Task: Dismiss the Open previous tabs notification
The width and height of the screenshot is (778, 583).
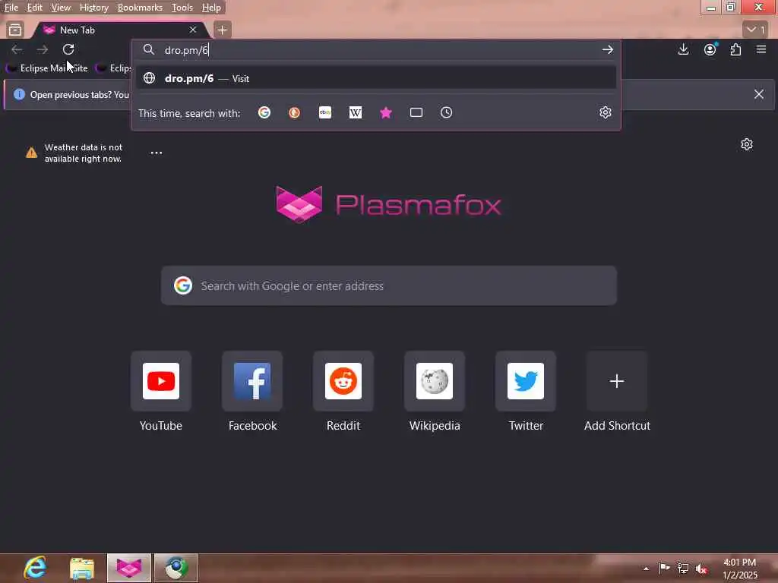Action: [x=759, y=94]
